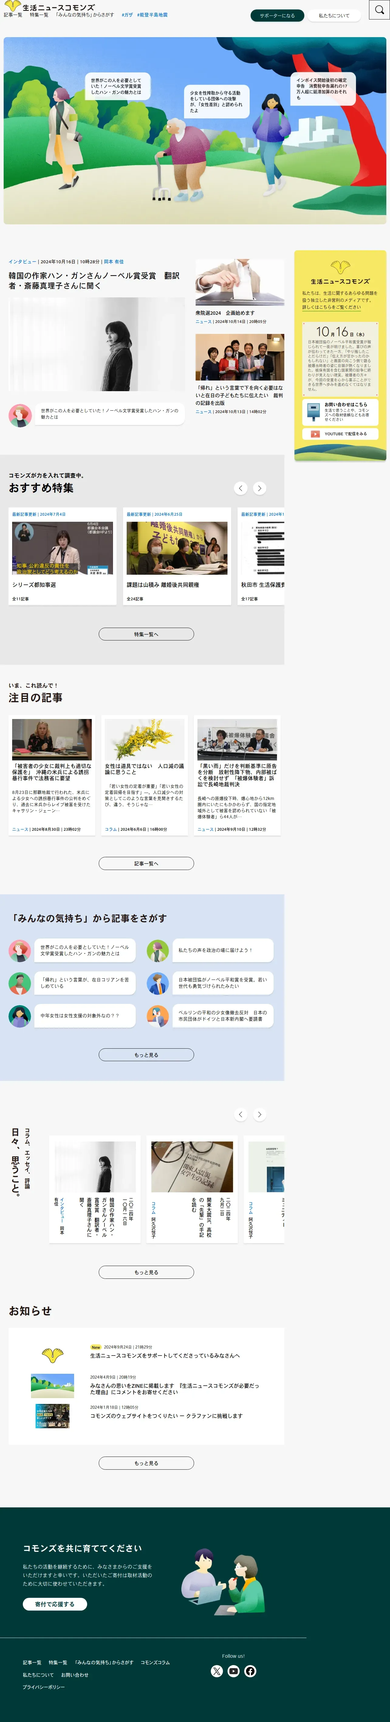Click the avatar beside 「帰れ」という言葉が、在日コリアンを苦しめている

coord(19,983)
